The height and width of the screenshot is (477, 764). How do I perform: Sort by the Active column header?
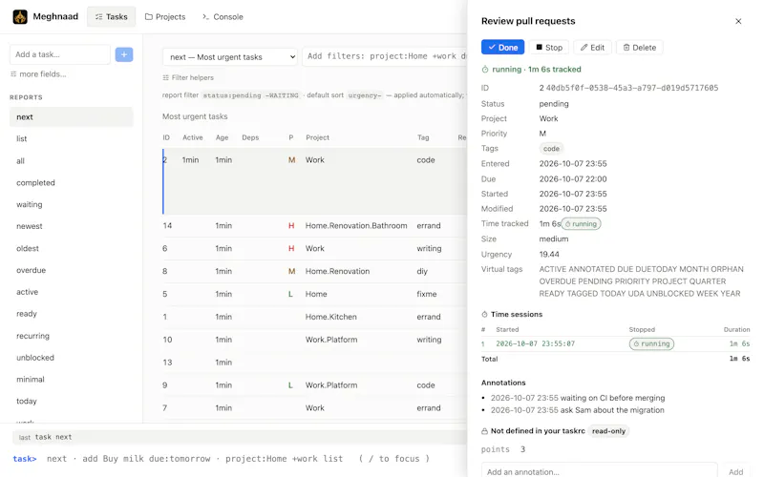193,137
